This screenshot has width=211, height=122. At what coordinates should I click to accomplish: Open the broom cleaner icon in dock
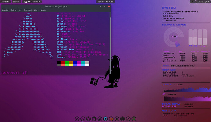point(100,119)
